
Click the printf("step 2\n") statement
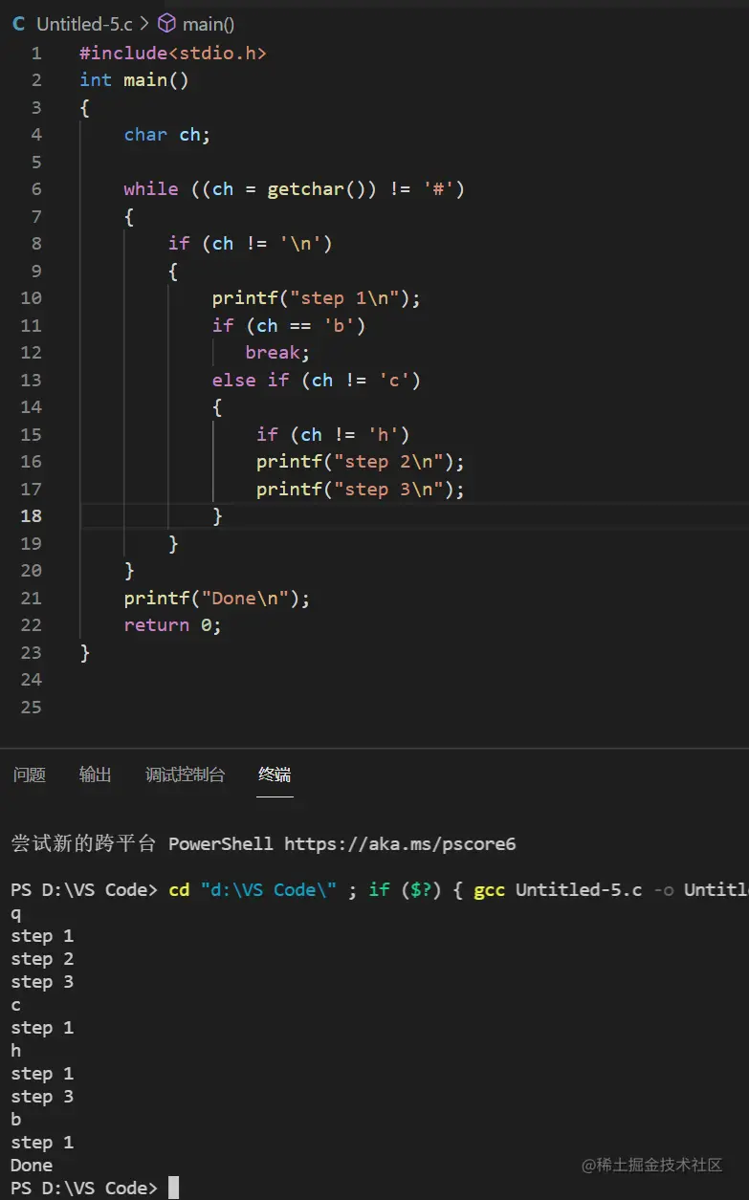(x=361, y=462)
